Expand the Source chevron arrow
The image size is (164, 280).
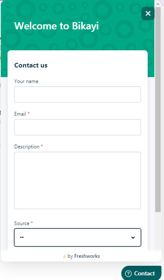[133, 238]
